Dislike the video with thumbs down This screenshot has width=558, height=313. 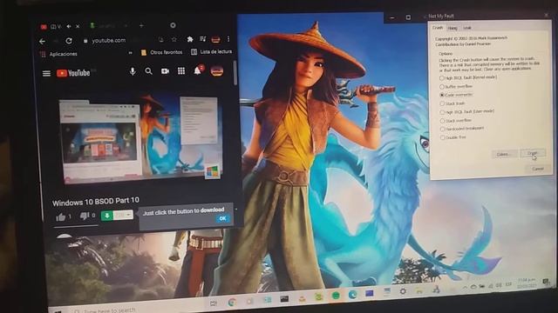pos(85,216)
